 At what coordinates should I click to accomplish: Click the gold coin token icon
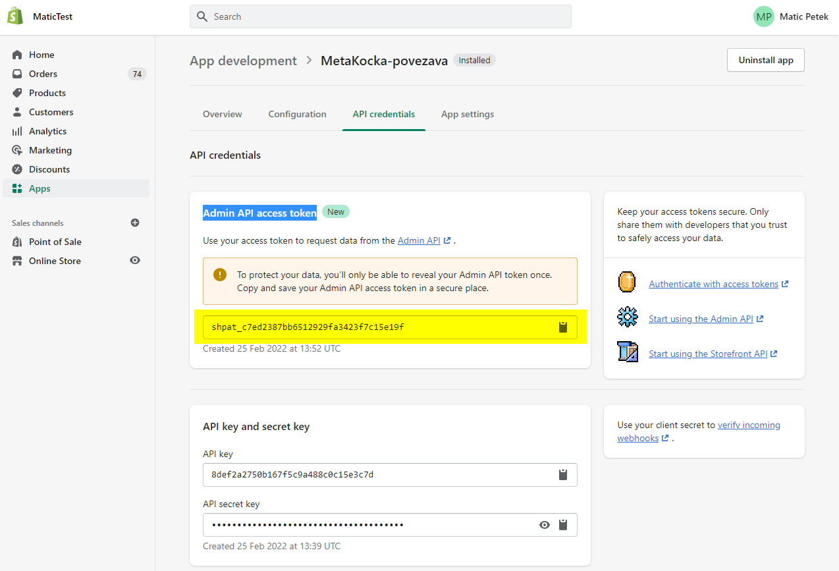click(x=627, y=282)
